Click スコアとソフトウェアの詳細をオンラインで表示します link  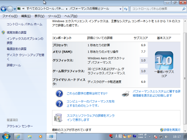pos(91,117)
